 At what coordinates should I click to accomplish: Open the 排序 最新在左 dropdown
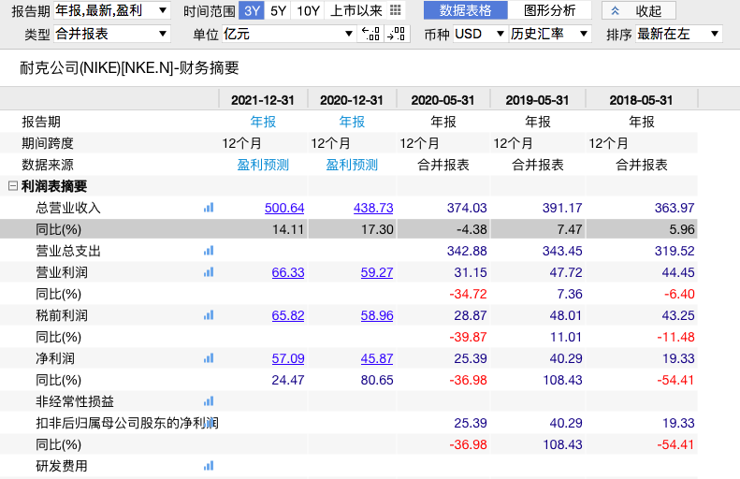pyautogui.click(x=677, y=34)
